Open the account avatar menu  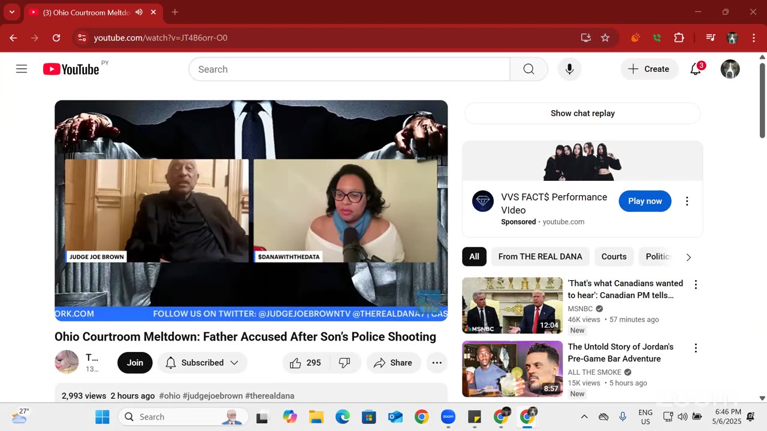click(x=730, y=69)
